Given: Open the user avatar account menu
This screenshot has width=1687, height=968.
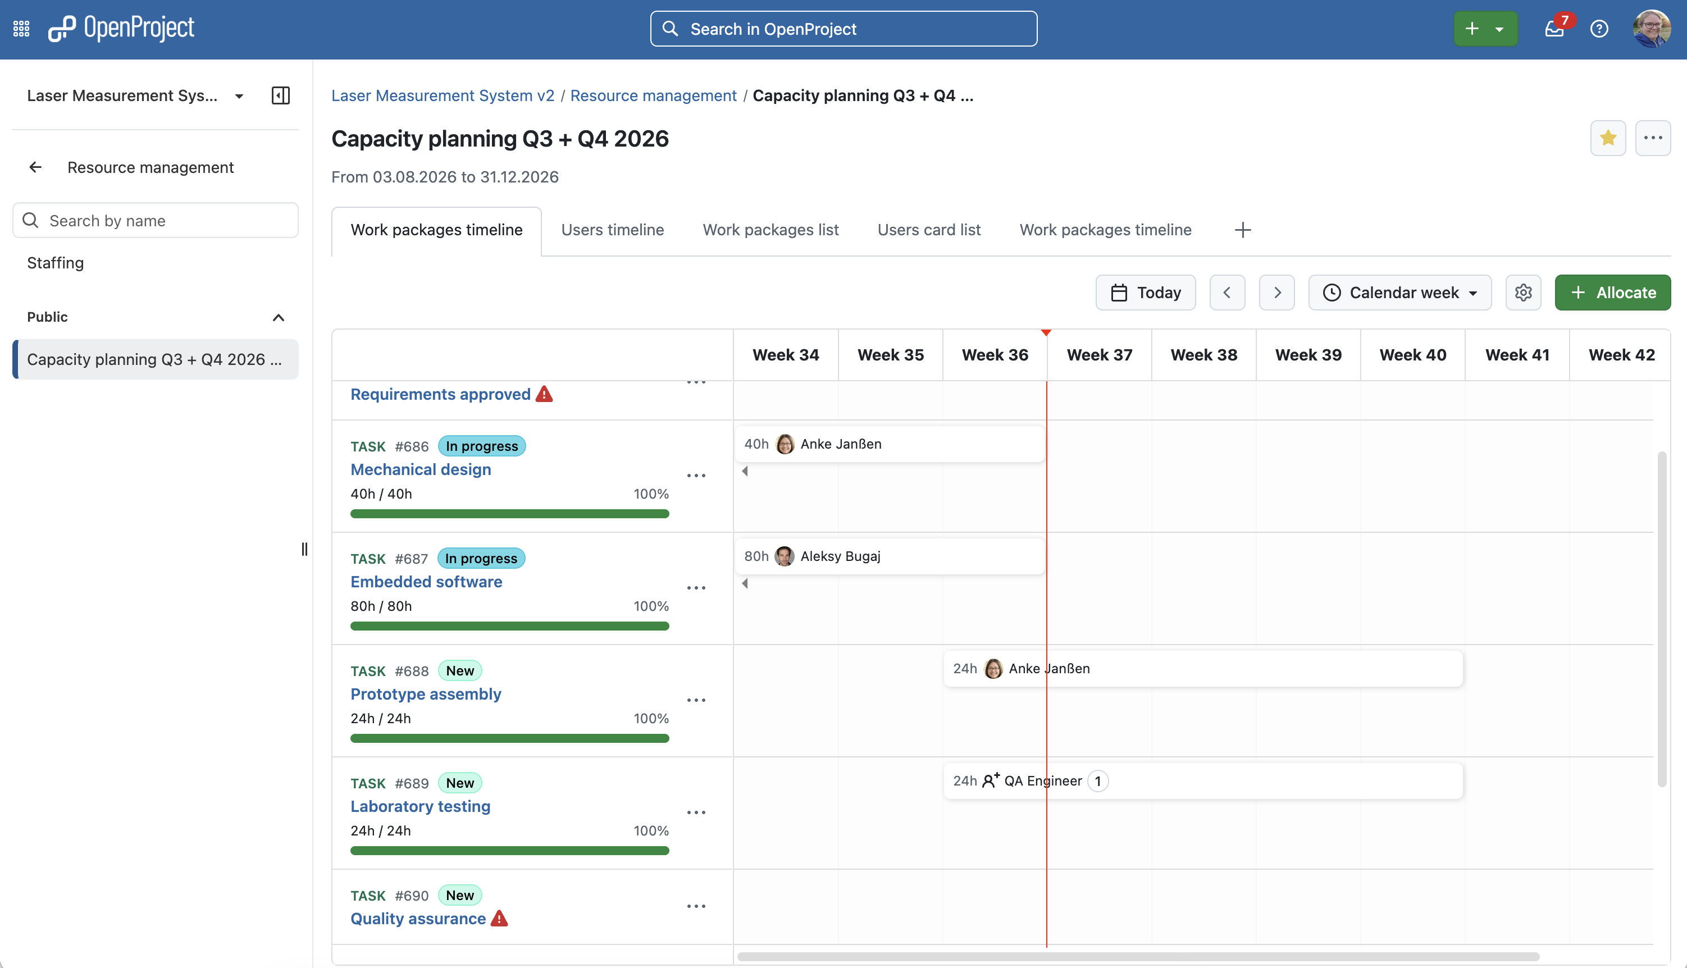Looking at the screenshot, I should 1652,29.
